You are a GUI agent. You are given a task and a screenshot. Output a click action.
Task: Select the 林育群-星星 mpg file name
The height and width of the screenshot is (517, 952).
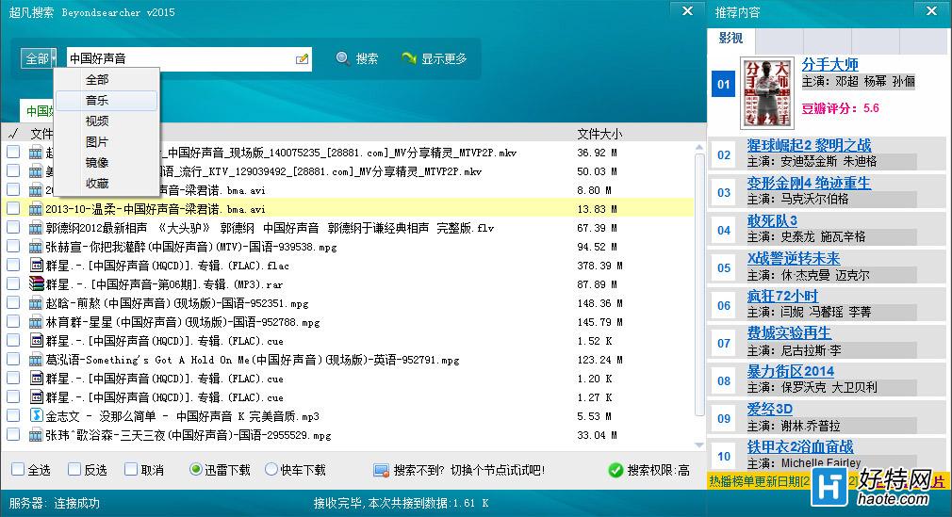coord(183,322)
